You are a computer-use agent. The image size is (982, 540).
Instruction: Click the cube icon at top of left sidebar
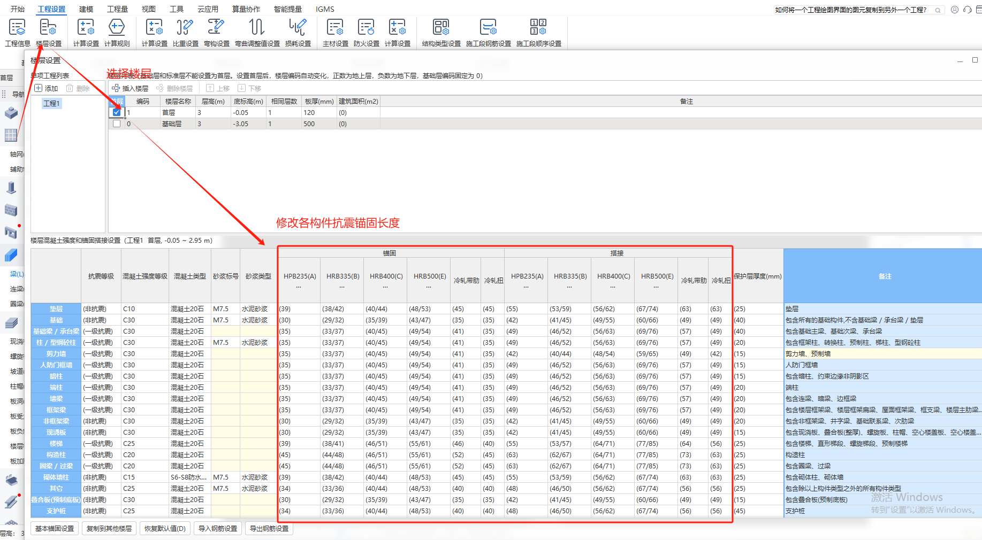pos(11,113)
